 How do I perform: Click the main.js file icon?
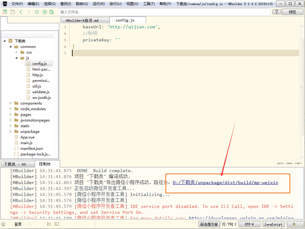pos(17,143)
